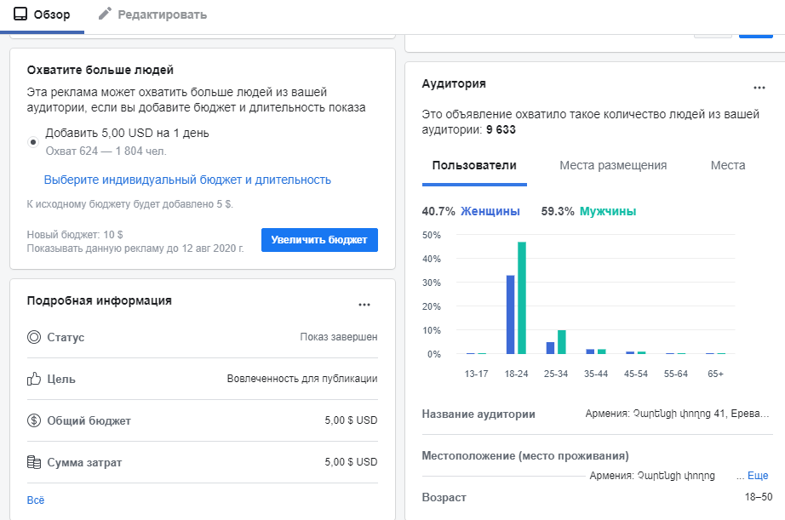The width and height of the screenshot is (785, 520).
Task: Click the women 18-24 blue bar
Action: pyautogui.click(x=511, y=314)
